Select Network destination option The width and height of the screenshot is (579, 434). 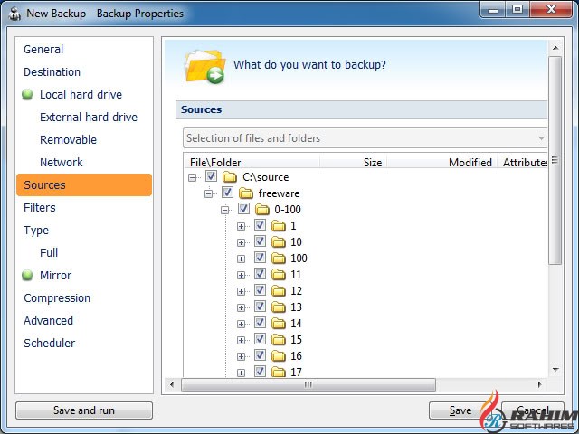(x=62, y=163)
